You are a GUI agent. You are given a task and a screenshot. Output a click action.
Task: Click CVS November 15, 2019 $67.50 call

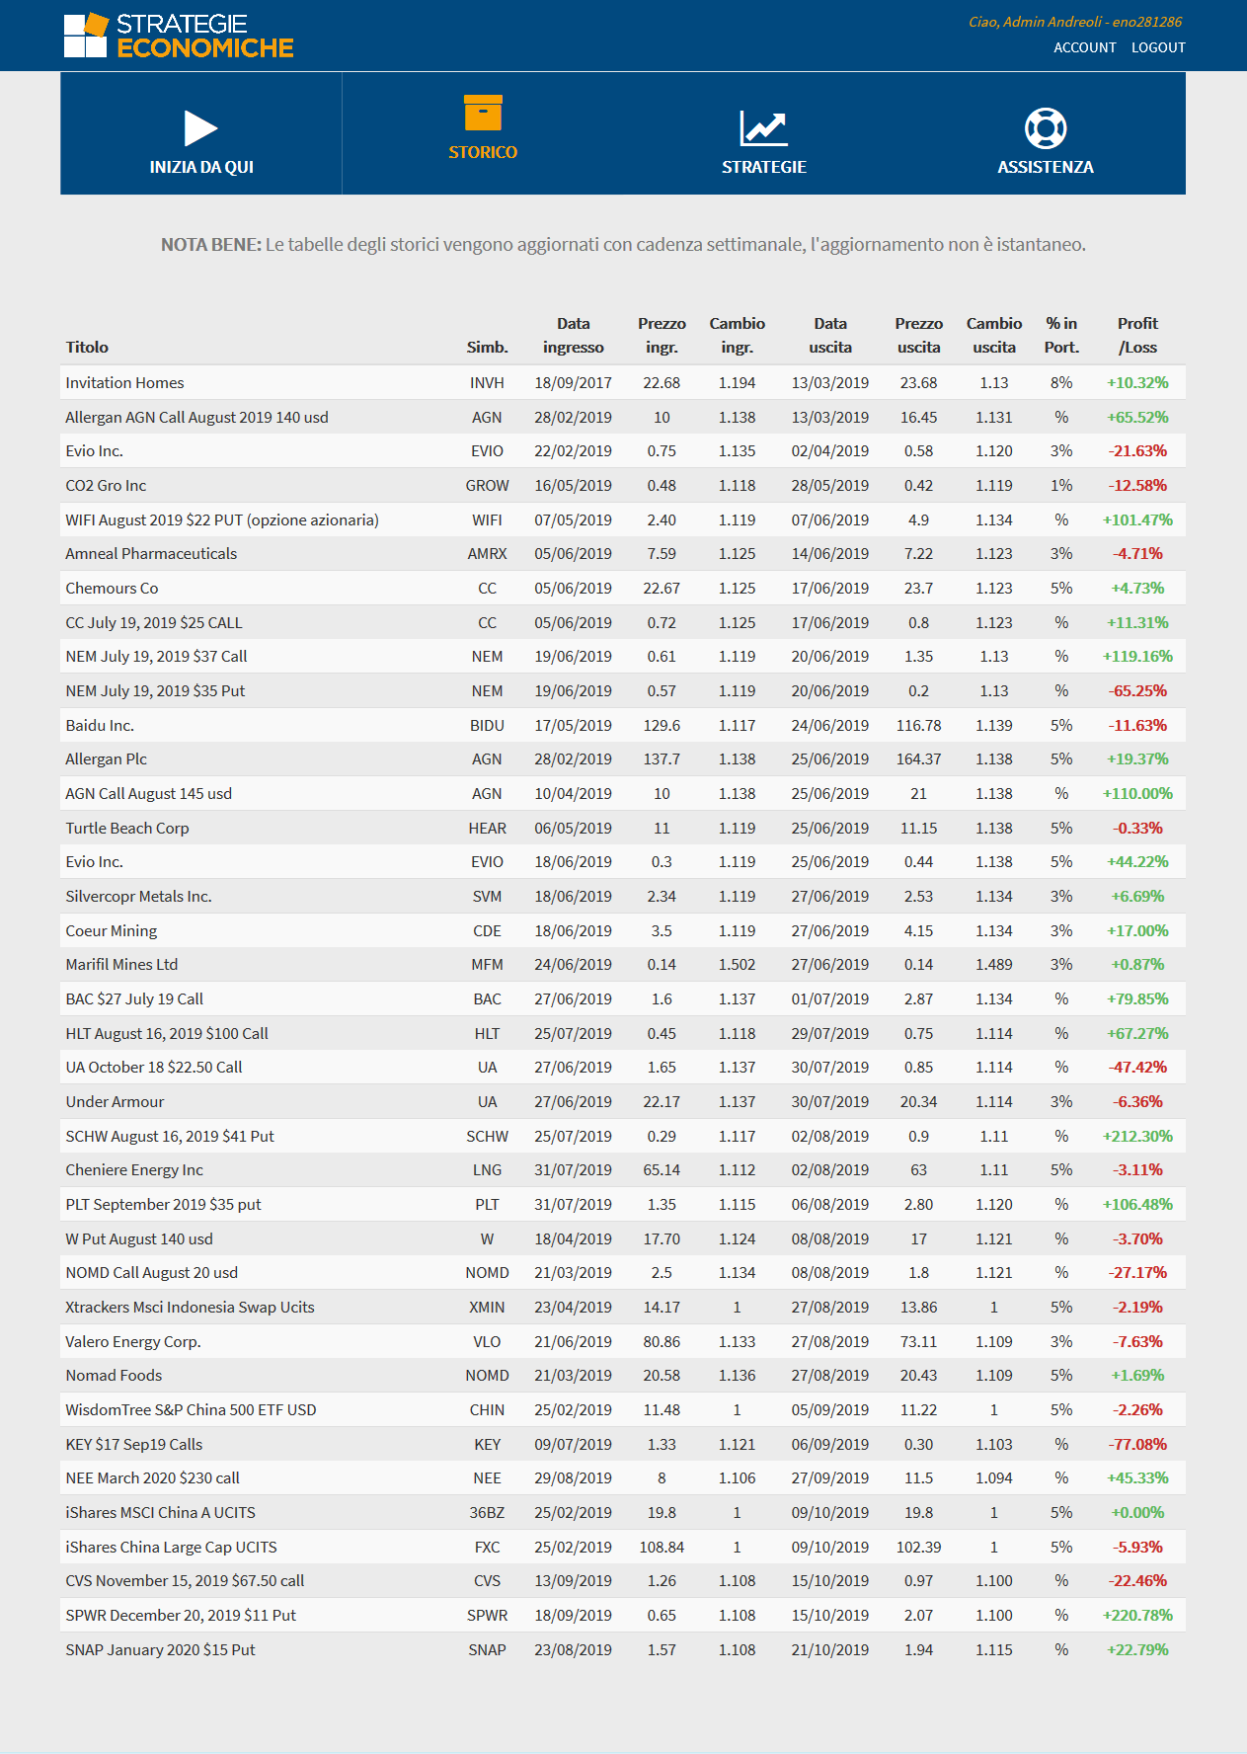tap(185, 1580)
